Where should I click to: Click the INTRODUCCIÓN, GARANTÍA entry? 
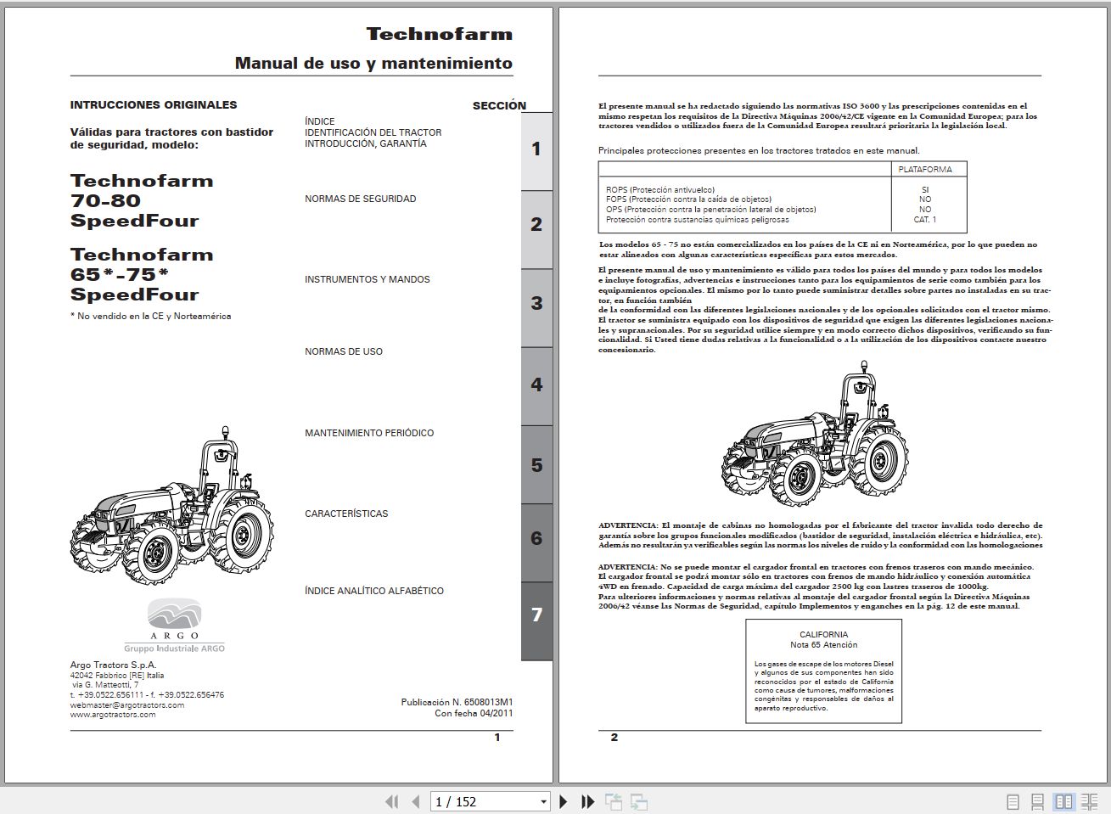[366, 143]
